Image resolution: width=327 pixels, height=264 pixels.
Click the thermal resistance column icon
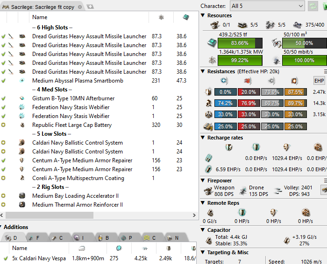tap(248, 81)
